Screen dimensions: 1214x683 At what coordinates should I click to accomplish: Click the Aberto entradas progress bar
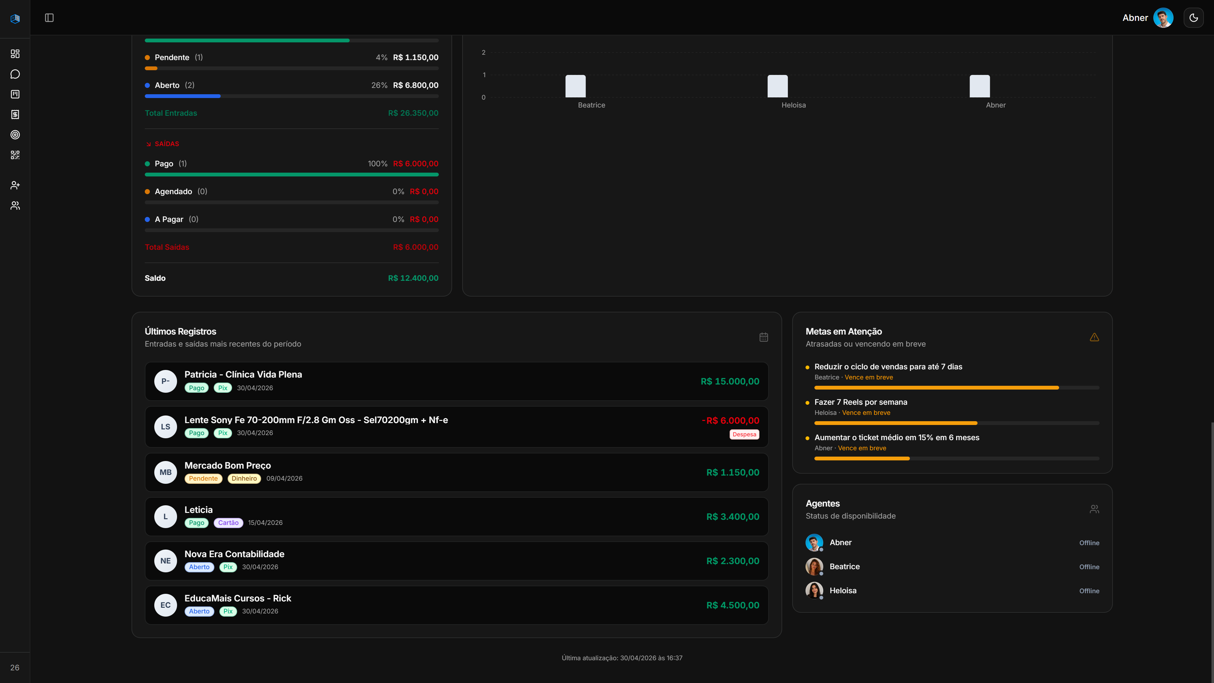point(292,96)
